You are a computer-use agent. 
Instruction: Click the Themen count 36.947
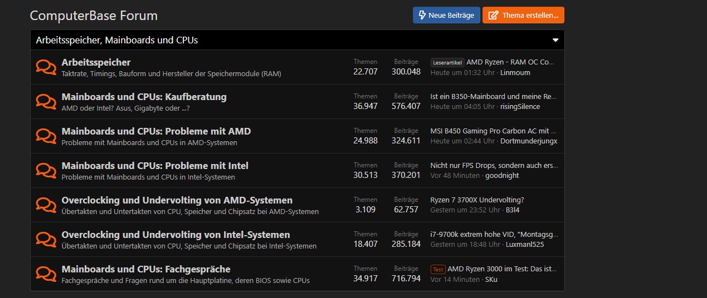365,106
